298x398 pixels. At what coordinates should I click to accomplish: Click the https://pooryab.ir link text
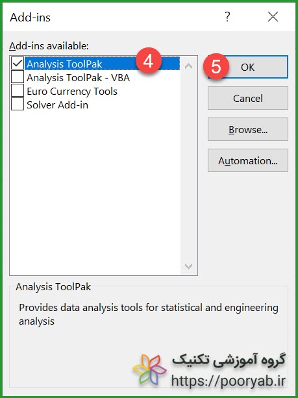pyautogui.click(x=229, y=380)
